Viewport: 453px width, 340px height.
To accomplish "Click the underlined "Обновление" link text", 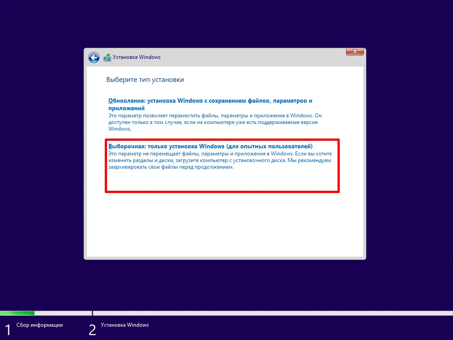I will pos(123,100).
